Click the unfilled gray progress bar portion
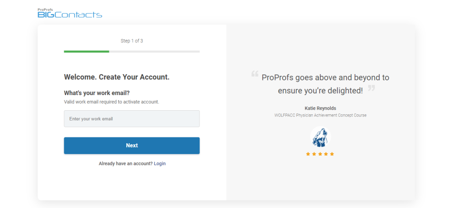This screenshot has height=208, width=457. [x=154, y=51]
